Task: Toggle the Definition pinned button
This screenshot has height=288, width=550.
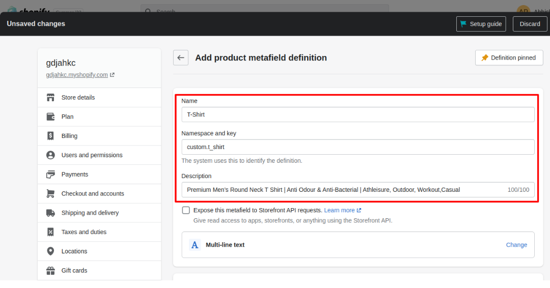Action: 509,58
